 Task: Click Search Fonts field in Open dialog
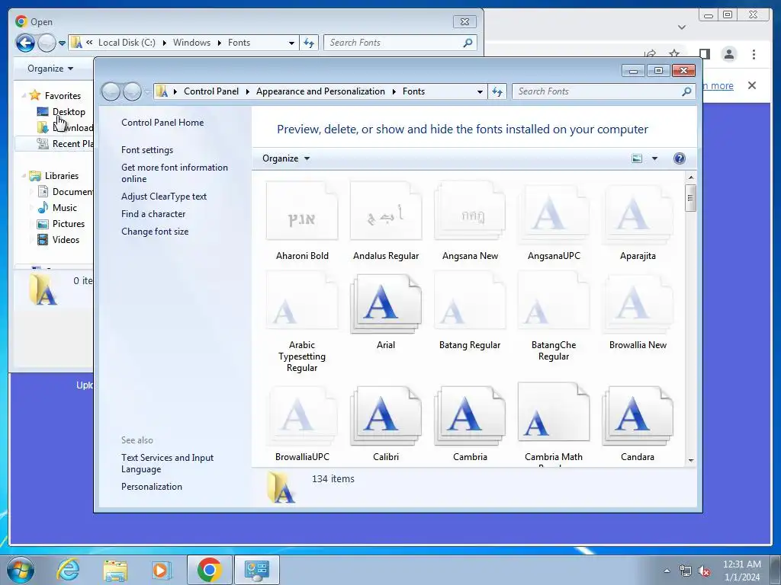[394, 43]
